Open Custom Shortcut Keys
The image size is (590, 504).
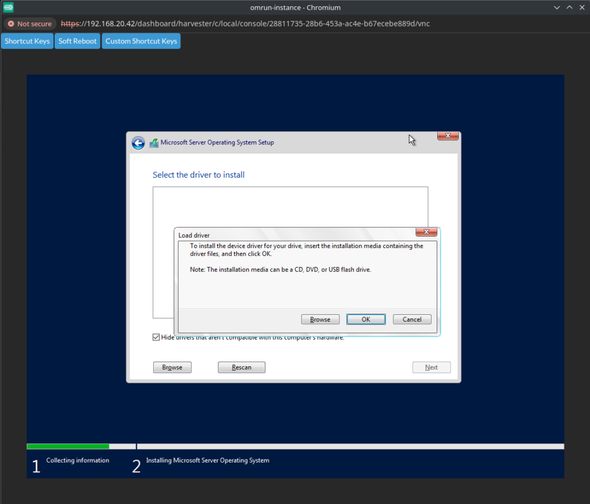tap(141, 41)
